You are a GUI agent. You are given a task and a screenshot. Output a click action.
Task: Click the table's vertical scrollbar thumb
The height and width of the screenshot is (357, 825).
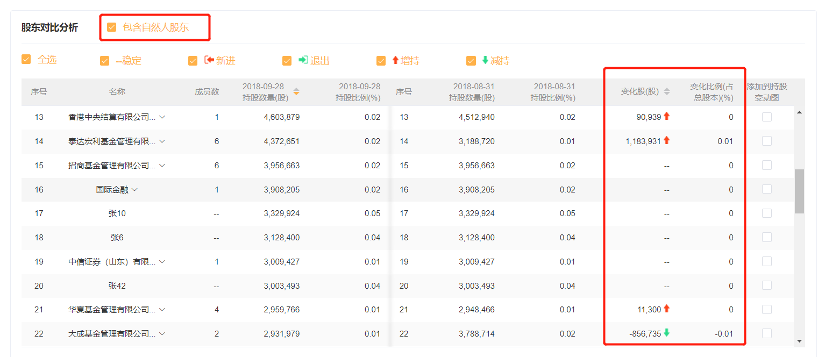[x=799, y=191]
